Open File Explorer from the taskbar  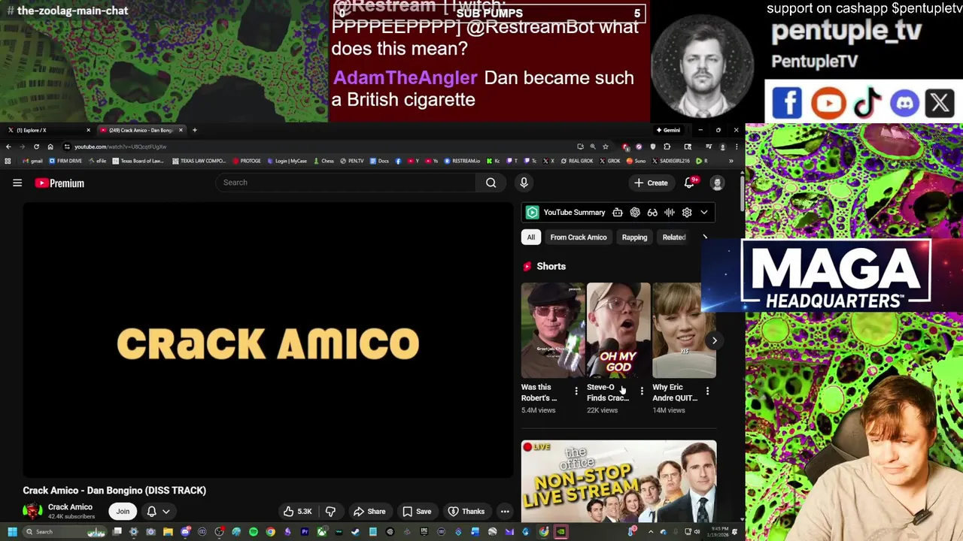168,532
